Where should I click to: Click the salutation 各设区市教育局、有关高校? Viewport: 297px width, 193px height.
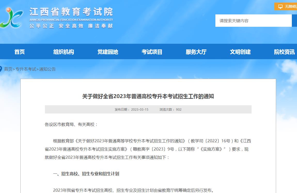[71, 124]
